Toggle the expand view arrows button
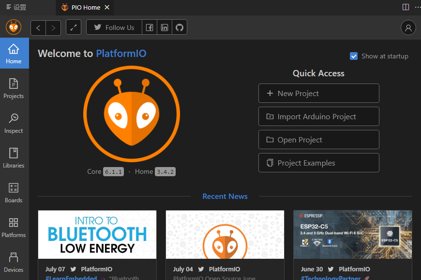 (74, 28)
